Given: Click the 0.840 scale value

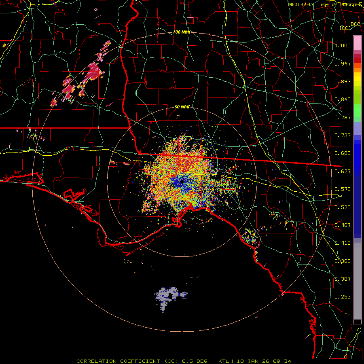Looking at the screenshot, I should pyautogui.click(x=343, y=99).
